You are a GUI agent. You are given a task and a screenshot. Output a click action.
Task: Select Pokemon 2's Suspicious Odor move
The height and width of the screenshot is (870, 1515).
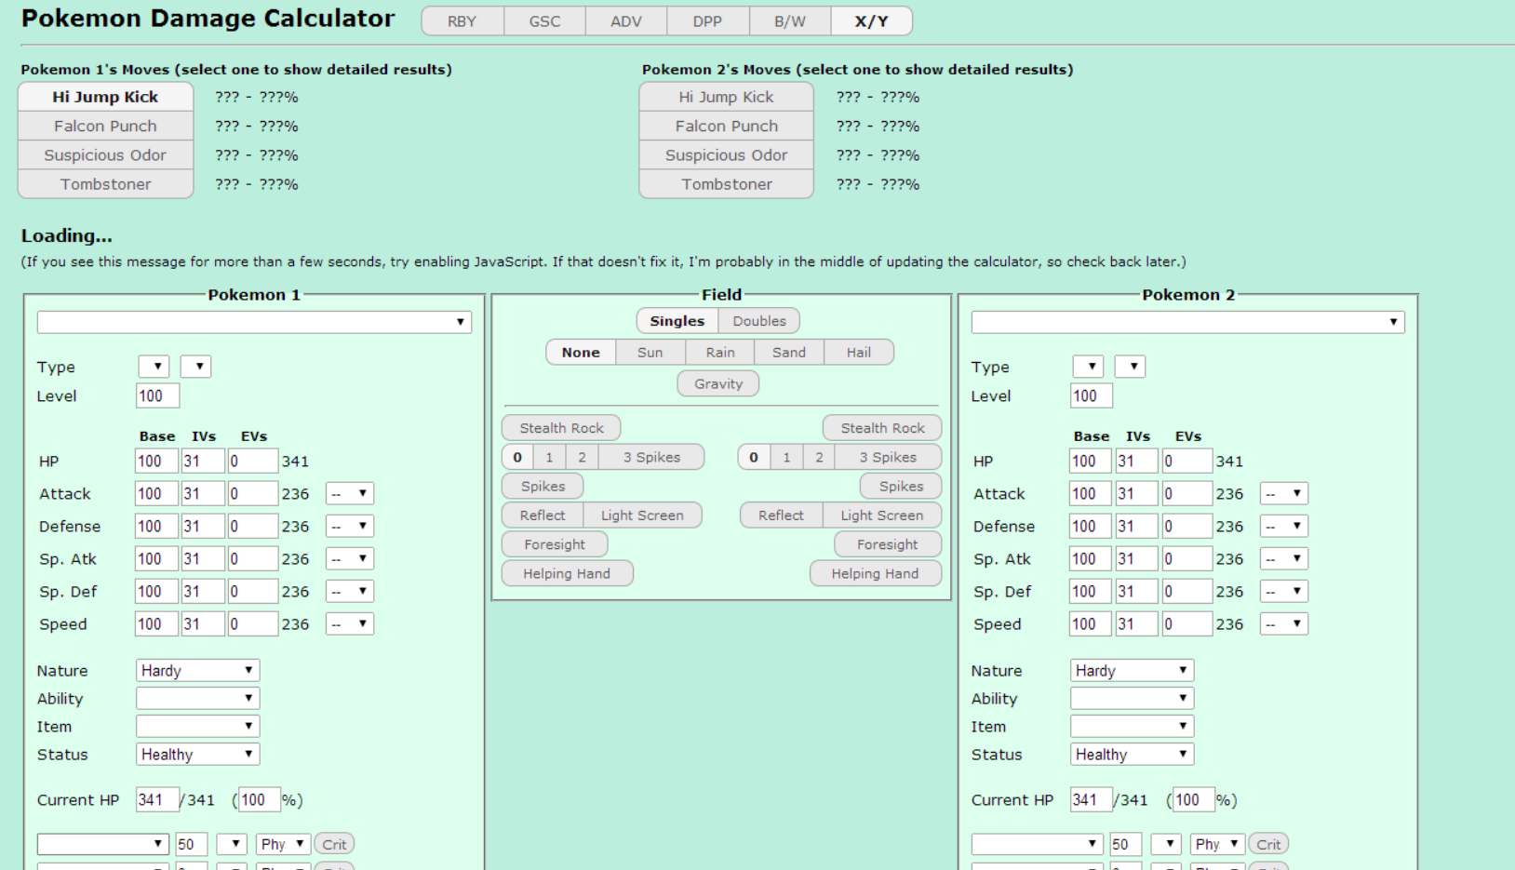pos(726,155)
